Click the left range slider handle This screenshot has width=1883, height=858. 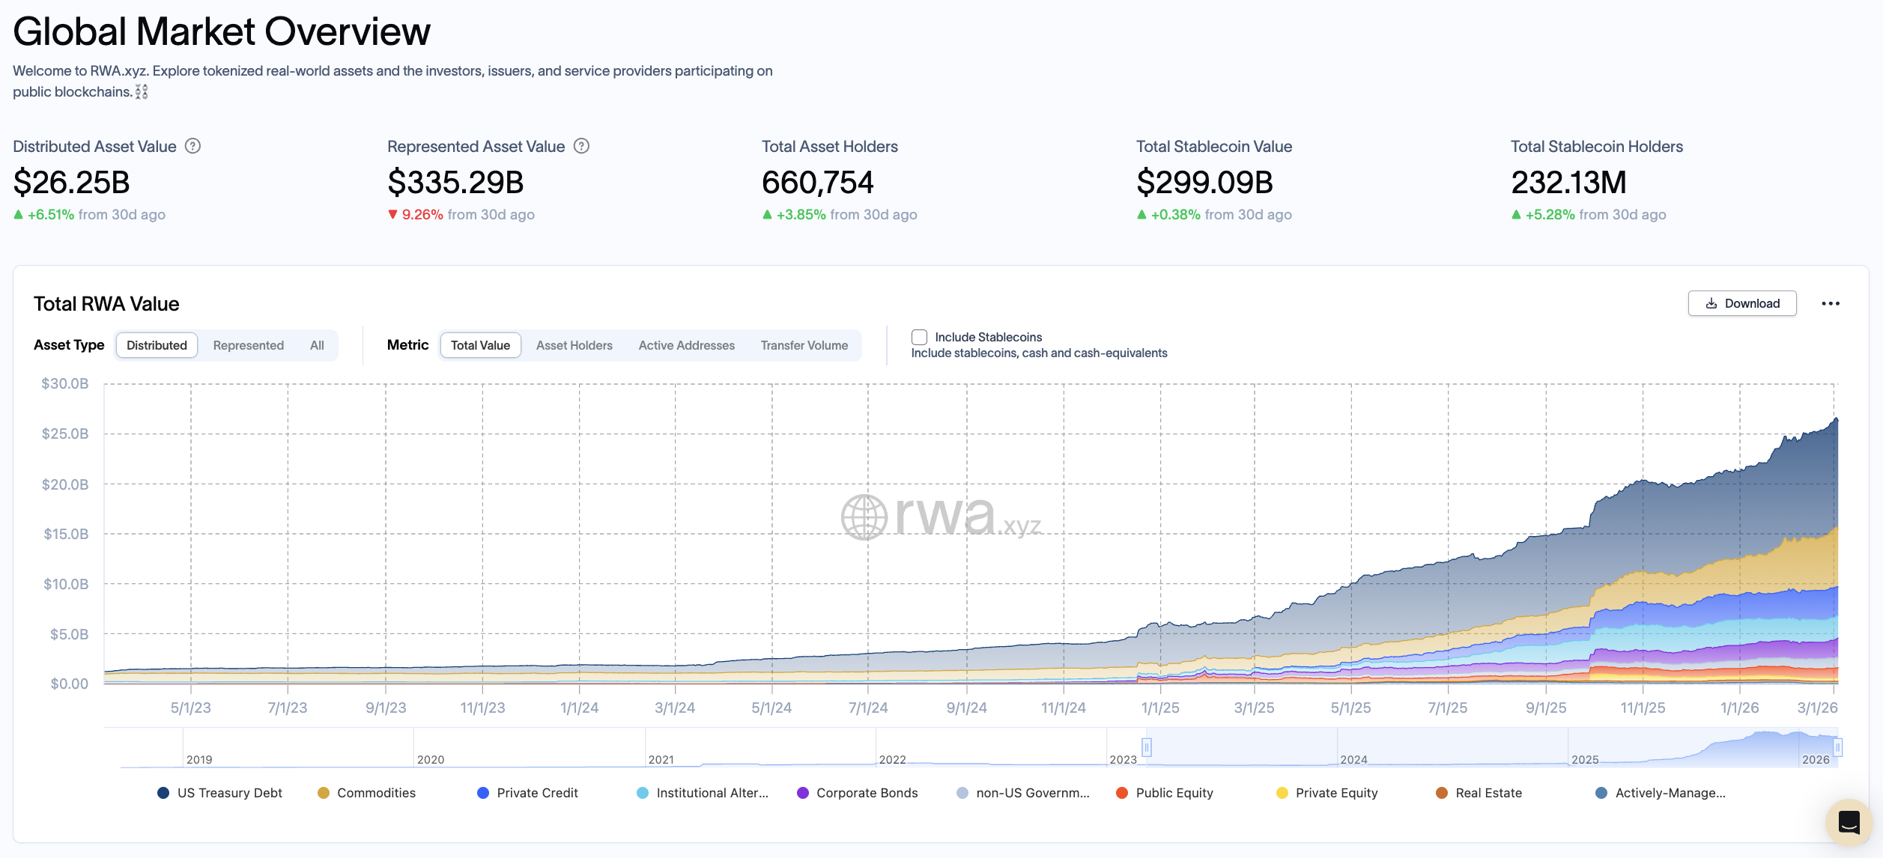1146,747
